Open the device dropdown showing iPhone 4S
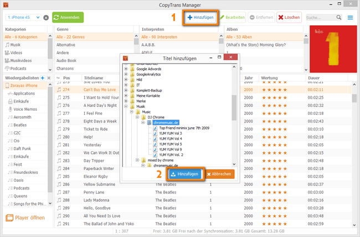This screenshot has width=360, height=237. click(23, 18)
